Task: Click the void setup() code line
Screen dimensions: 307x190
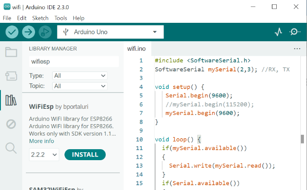Action: (179, 87)
